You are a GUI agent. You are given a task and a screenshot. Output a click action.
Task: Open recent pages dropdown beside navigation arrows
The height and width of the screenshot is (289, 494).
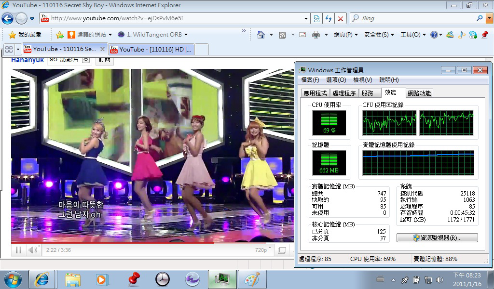pos(32,19)
